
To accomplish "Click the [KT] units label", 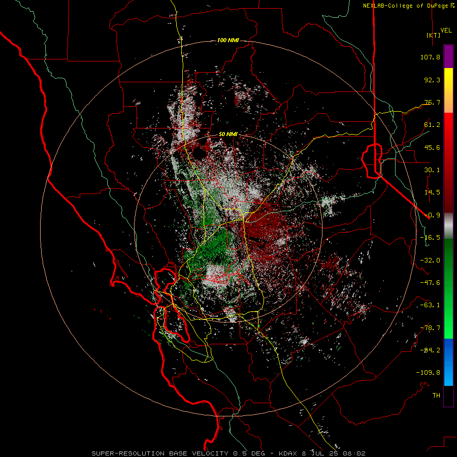I will [434, 35].
